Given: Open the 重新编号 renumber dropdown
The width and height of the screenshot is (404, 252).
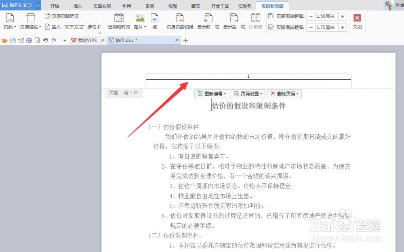Looking at the screenshot, I should click(x=212, y=94).
